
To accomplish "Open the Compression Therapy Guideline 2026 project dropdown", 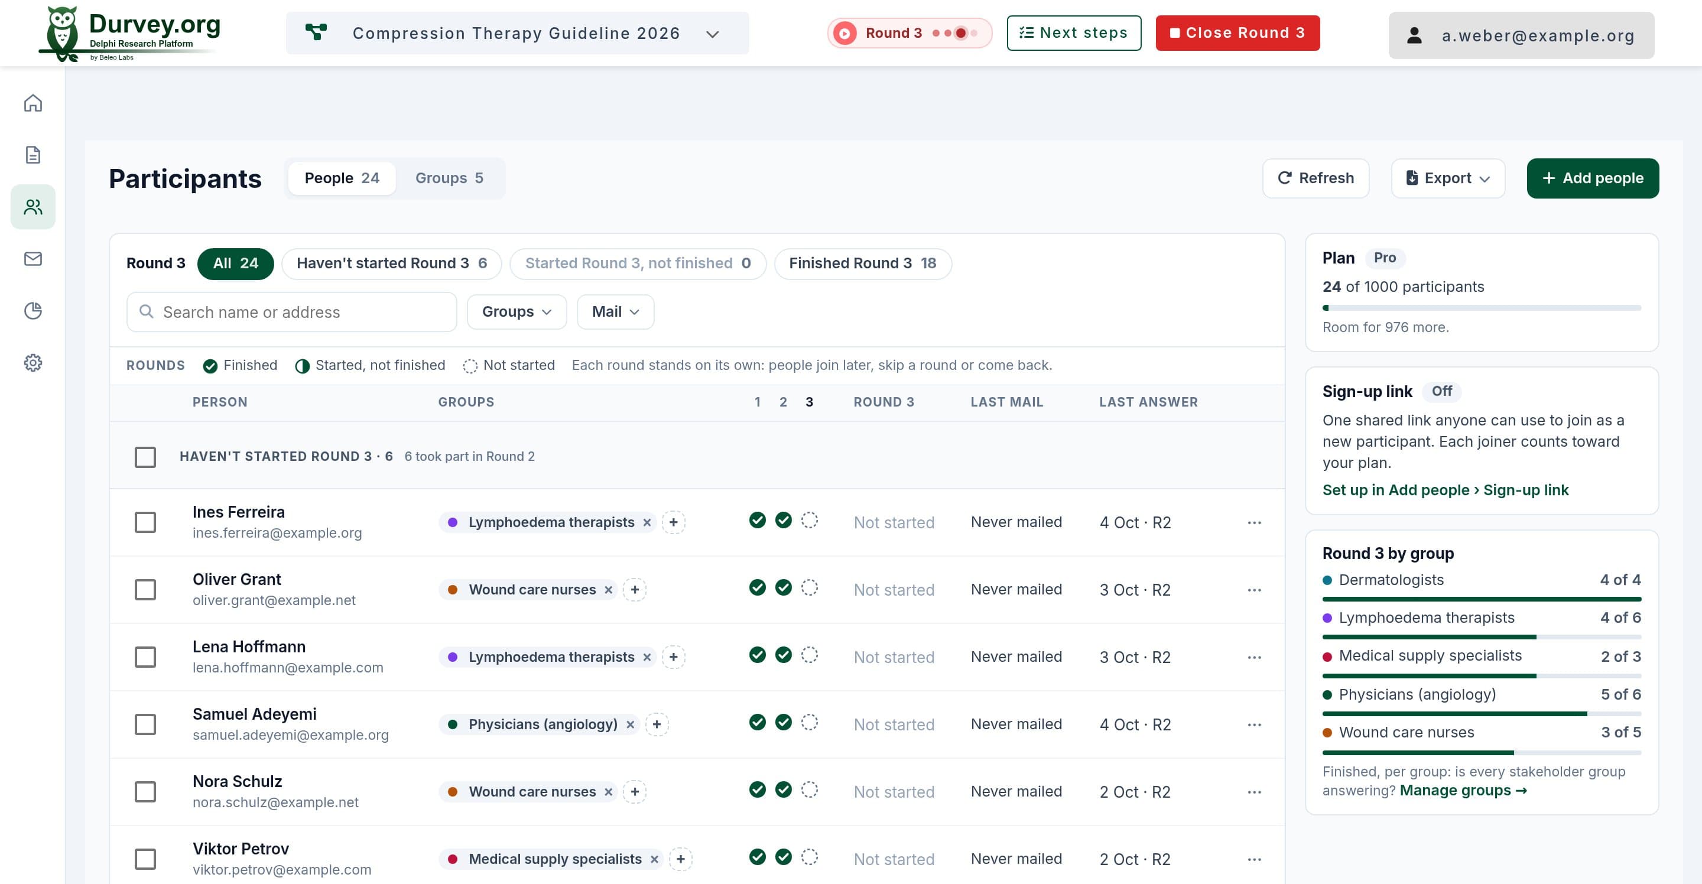I will tap(517, 33).
